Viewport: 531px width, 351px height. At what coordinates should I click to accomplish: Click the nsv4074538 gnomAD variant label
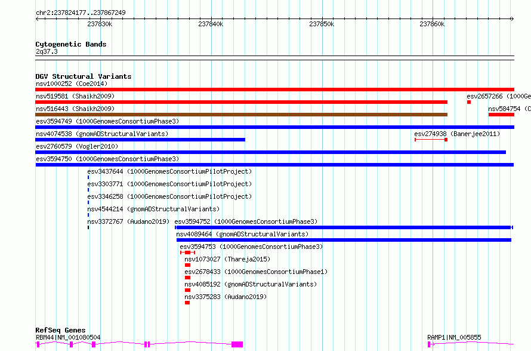[x=102, y=134]
